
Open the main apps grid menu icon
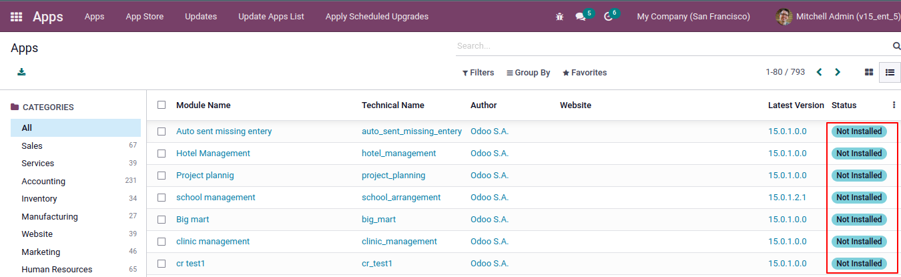pos(16,17)
